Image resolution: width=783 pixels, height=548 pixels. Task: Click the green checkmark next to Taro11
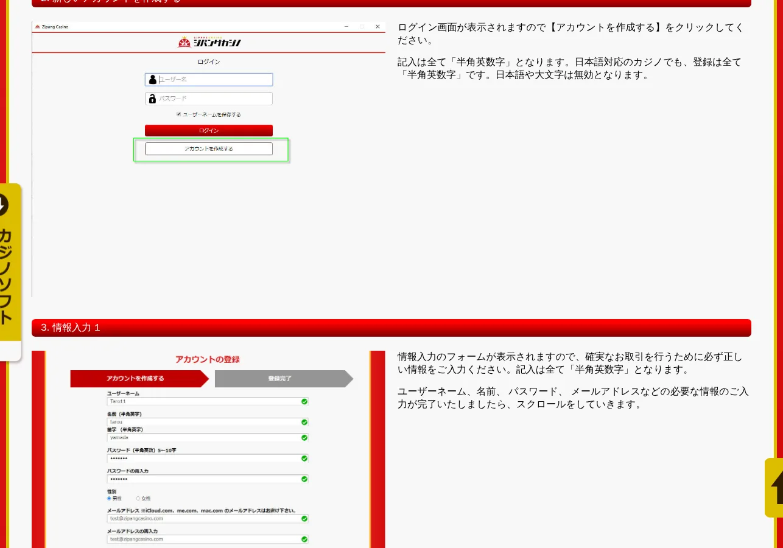304,402
